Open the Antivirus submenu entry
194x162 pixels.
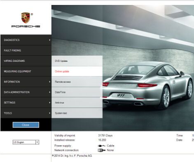click(77, 103)
